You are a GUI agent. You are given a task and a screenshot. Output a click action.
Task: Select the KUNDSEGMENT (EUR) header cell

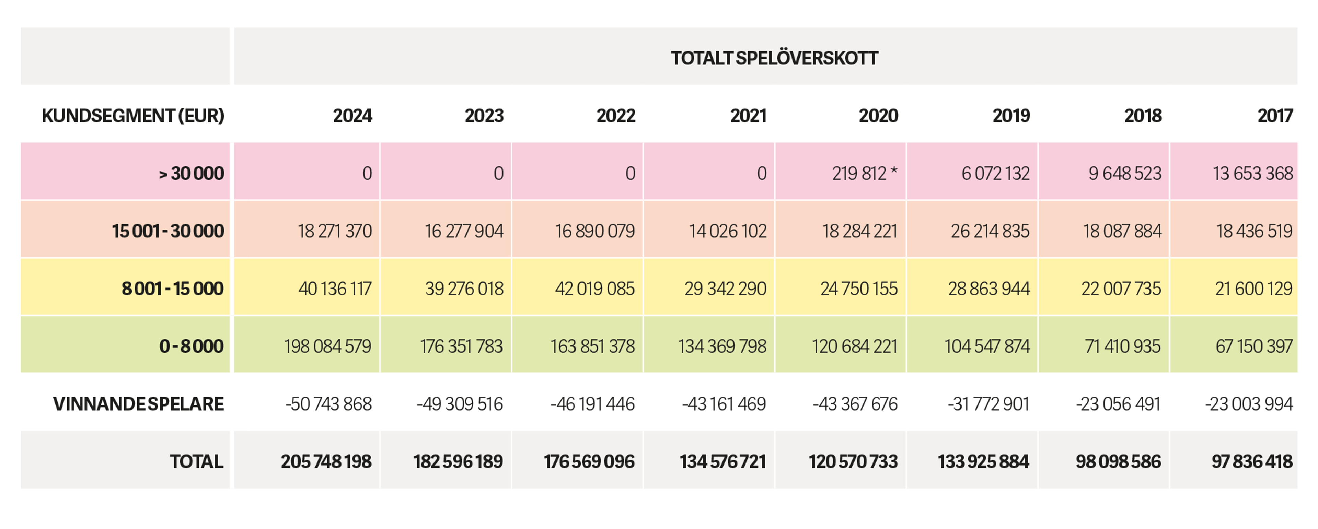(x=133, y=116)
